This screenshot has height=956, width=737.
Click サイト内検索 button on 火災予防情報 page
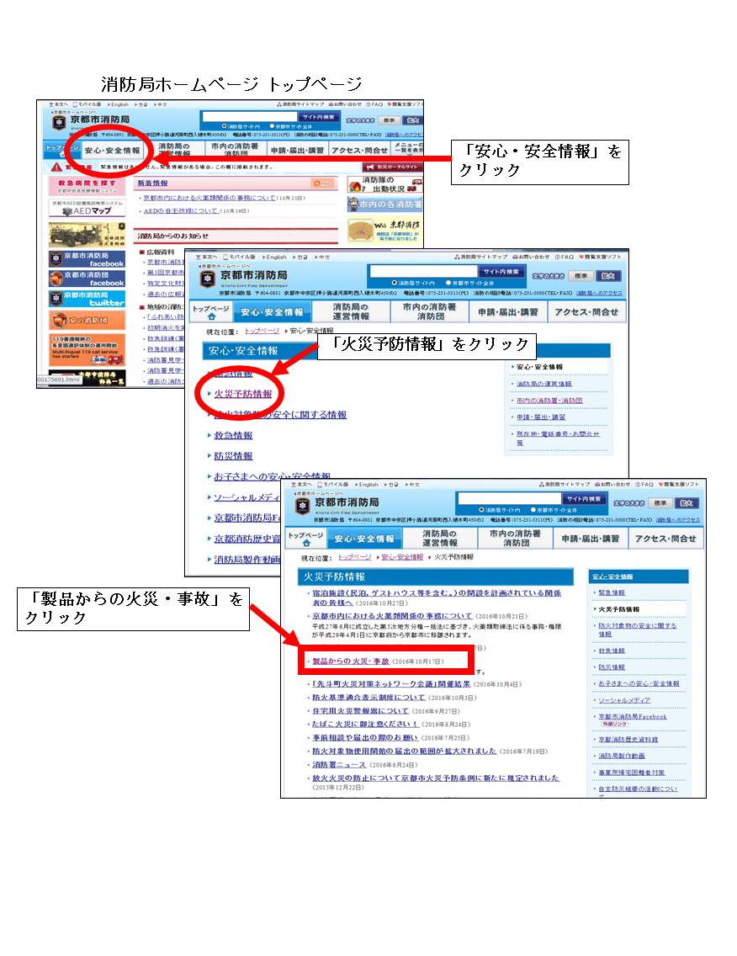pos(583,499)
